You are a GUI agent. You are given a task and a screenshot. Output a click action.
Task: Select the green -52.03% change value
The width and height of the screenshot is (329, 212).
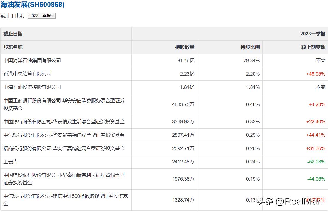point(316,161)
